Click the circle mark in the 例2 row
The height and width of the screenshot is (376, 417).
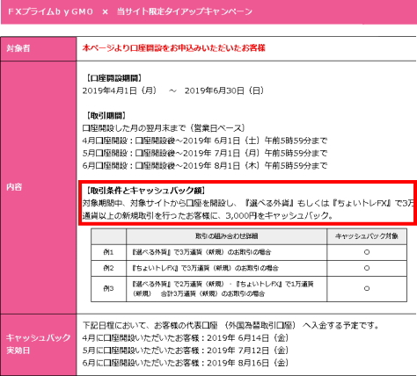tap(367, 268)
